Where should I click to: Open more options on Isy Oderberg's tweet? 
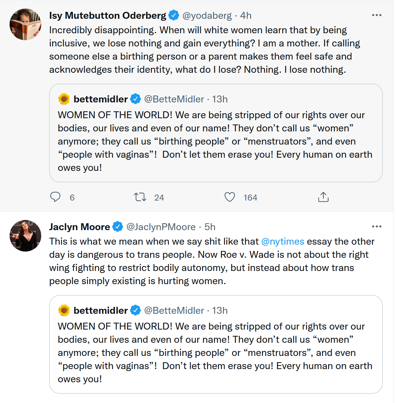point(377,15)
